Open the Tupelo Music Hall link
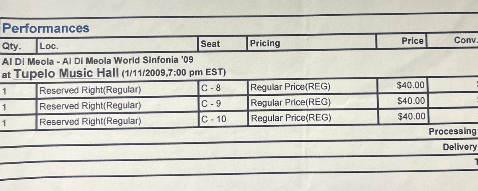 point(67,73)
